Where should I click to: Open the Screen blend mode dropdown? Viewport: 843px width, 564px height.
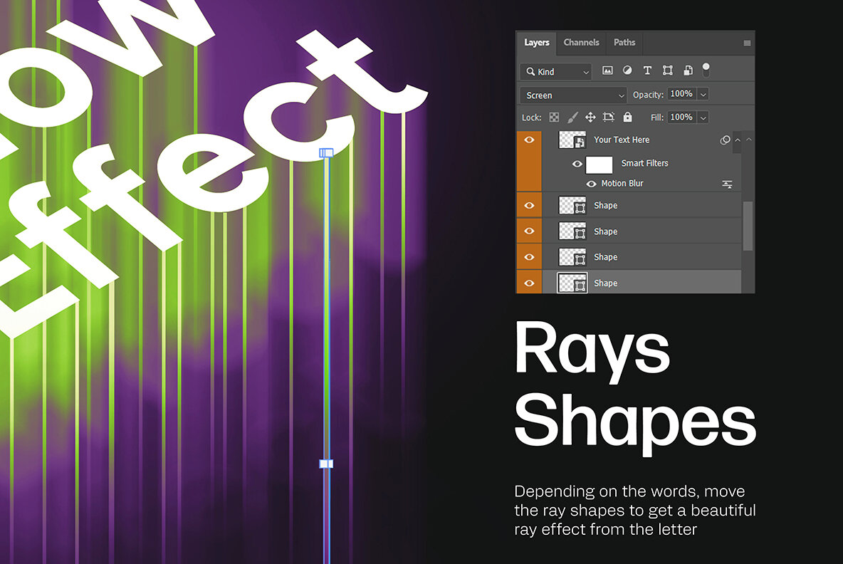coord(572,94)
